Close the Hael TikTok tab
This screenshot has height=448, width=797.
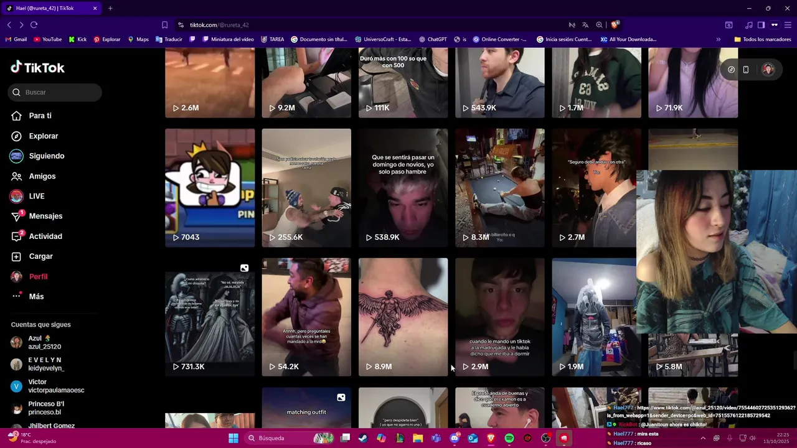(x=95, y=8)
